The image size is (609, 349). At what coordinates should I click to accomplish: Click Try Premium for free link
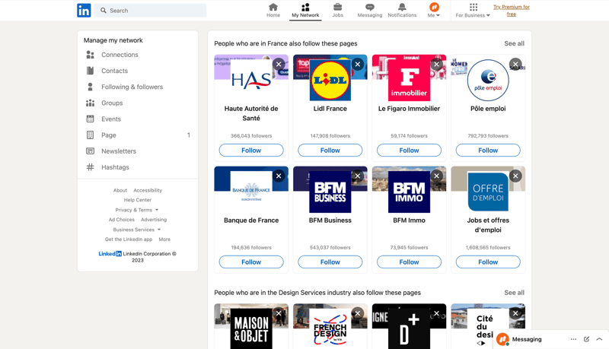point(512,11)
